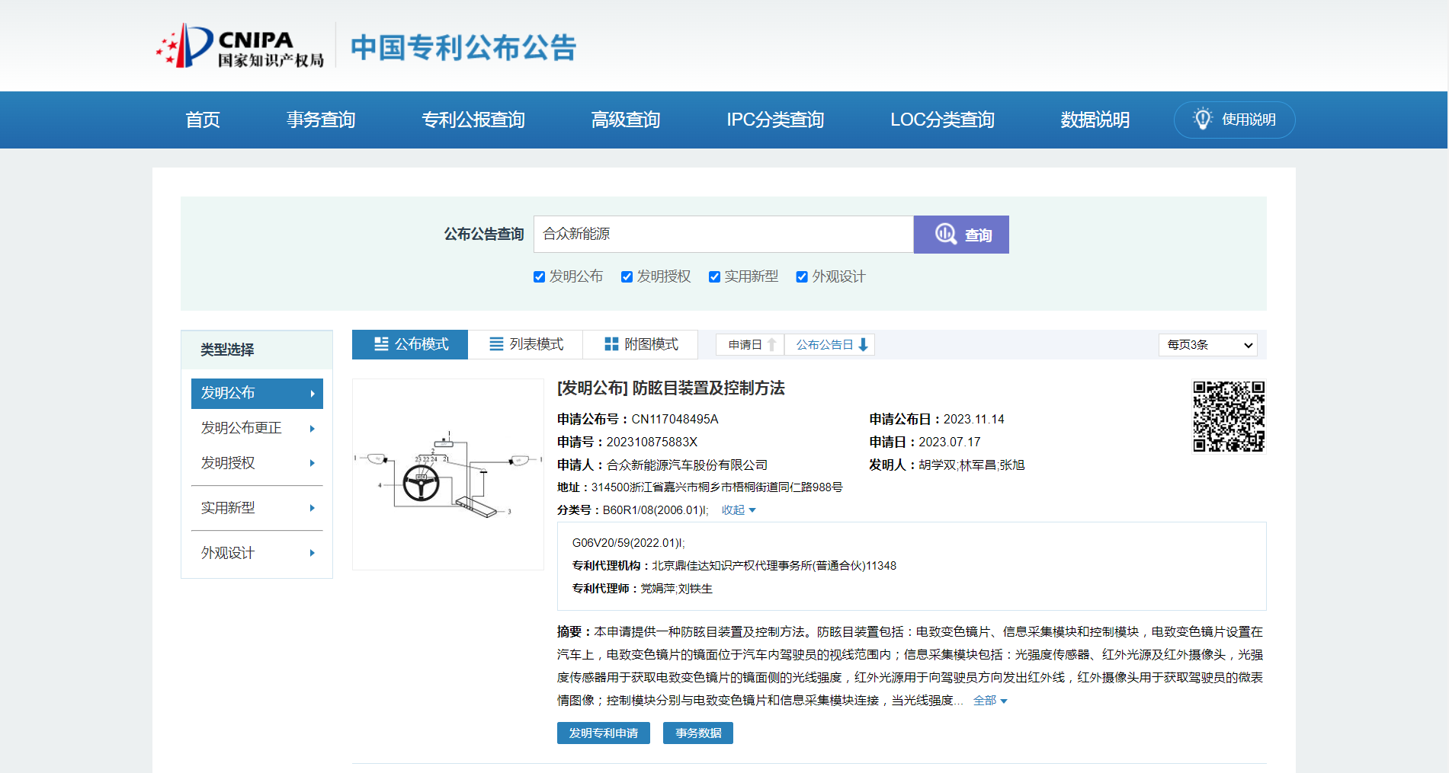
Task: Expand the 发明公布更正 sidebar item
Action: 257,428
